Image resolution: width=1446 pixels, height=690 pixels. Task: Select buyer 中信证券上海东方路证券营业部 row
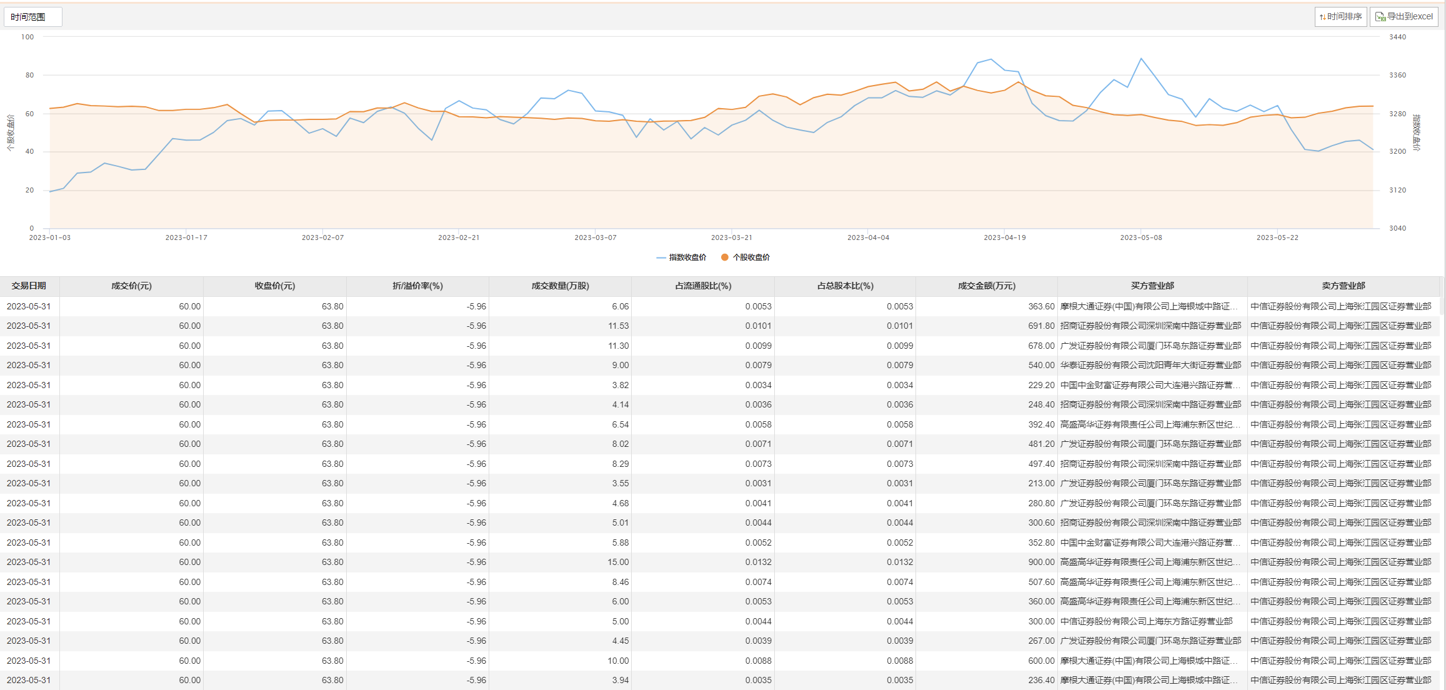coord(1146,622)
